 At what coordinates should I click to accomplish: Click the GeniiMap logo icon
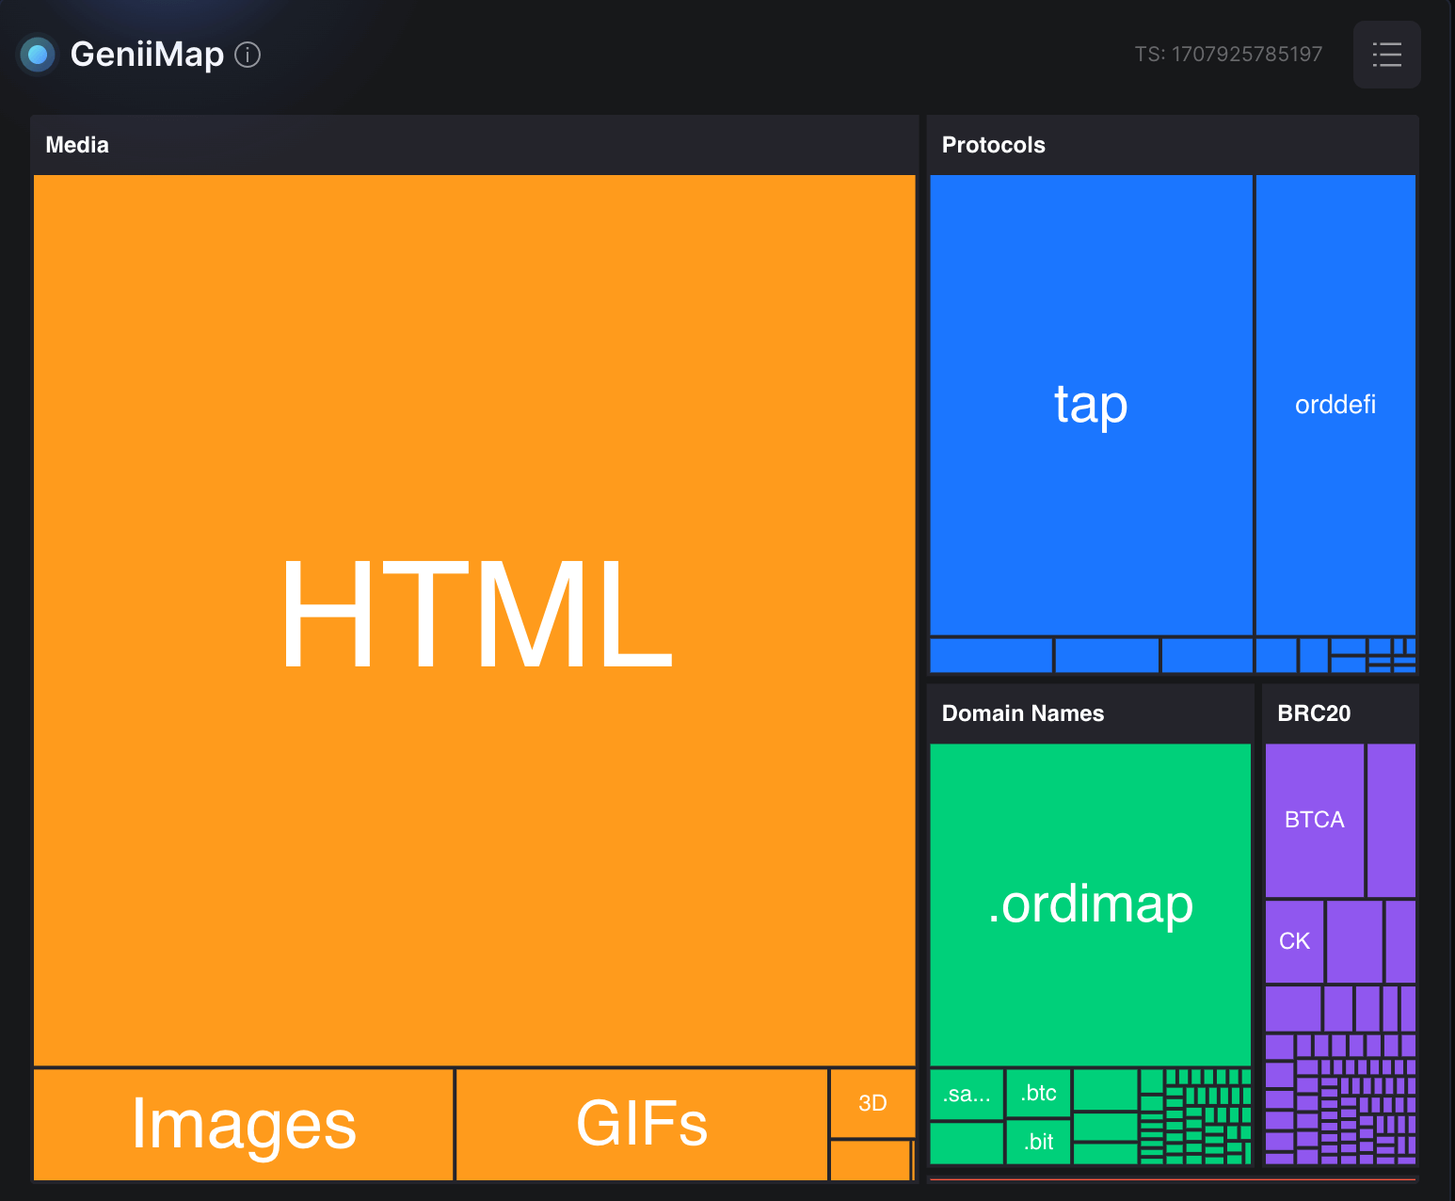point(38,55)
